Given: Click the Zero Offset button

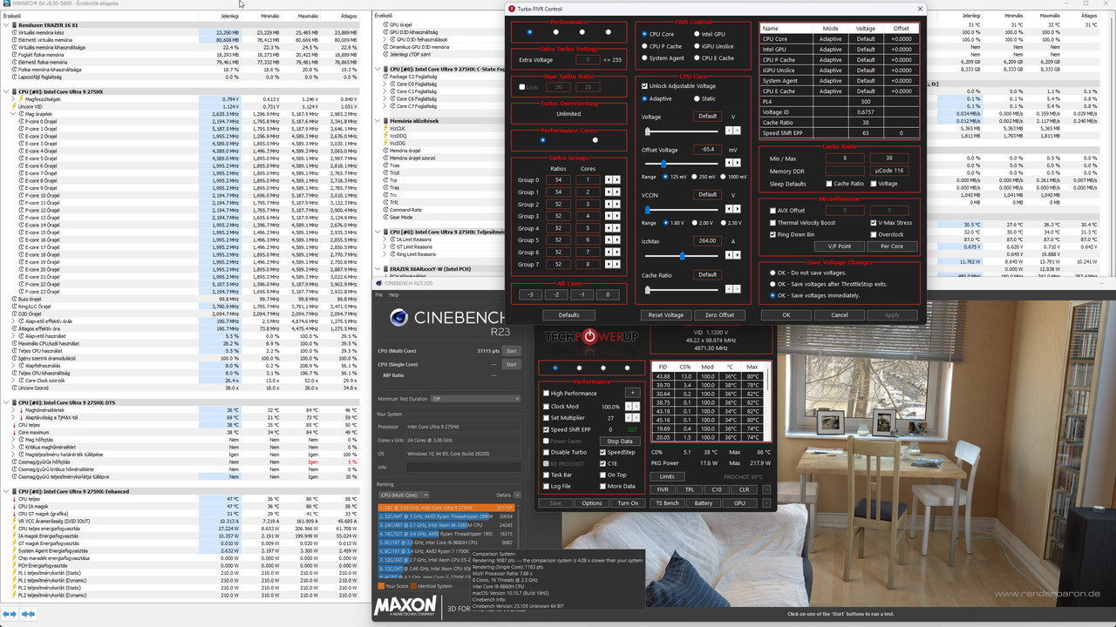Looking at the screenshot, I should tap(719, 315).
